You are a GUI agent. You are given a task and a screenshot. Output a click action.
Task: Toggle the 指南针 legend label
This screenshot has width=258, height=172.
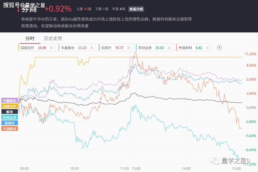tap(10, 123)
